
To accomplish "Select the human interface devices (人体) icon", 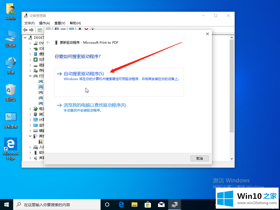I will (x=36, y=147).
